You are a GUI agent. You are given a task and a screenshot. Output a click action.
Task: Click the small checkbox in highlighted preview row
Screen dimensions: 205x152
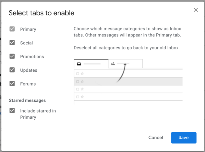78,81
